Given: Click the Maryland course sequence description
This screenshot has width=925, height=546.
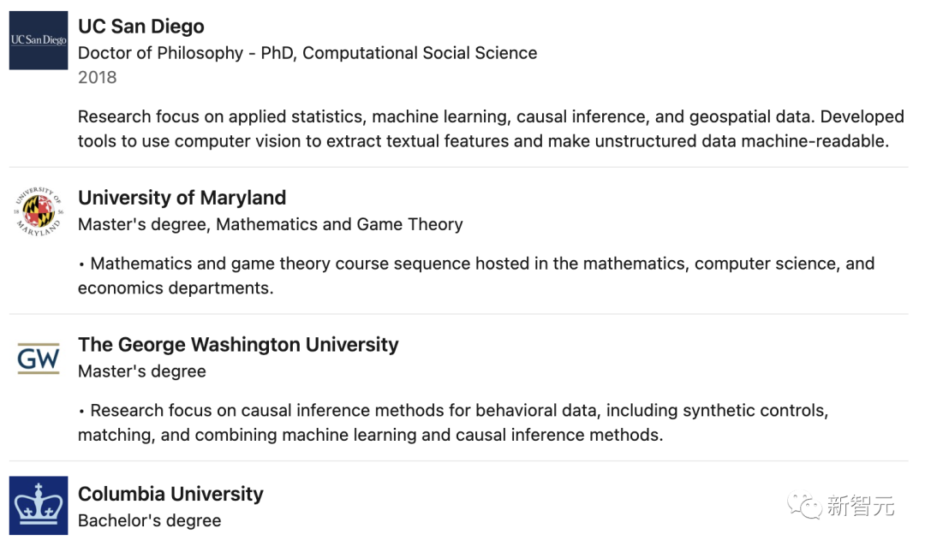Looking at the screenshot, I should pyautogui.click(x=475, y=276).
